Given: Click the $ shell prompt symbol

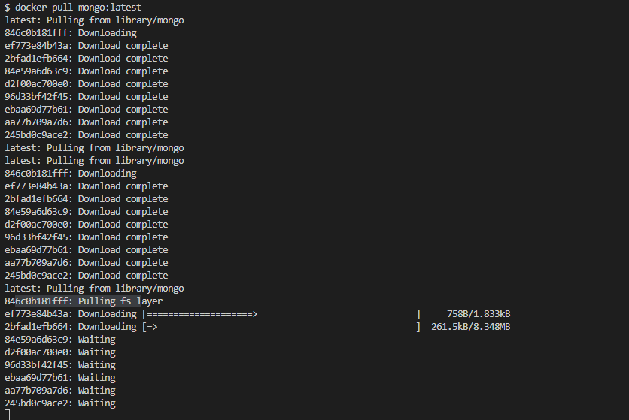Looking at the screenshot, I should (x=8, y=8).
